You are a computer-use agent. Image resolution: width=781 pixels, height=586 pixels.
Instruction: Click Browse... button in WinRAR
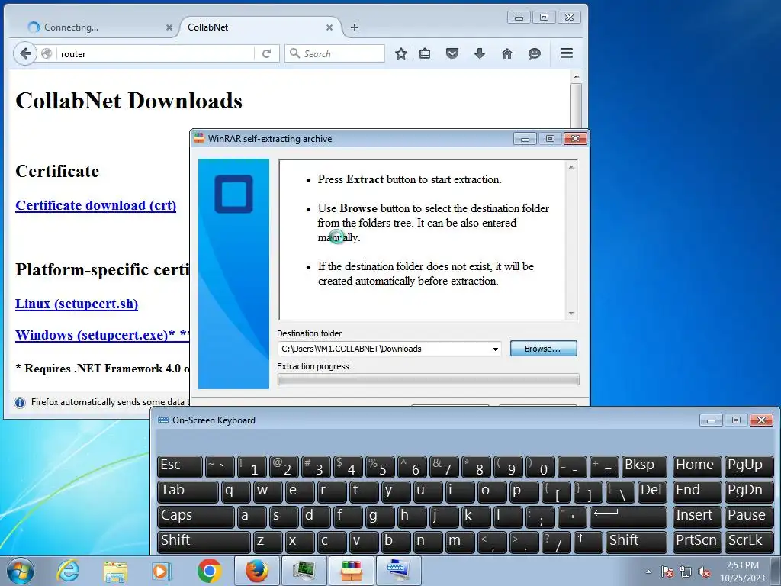[543, 349]
